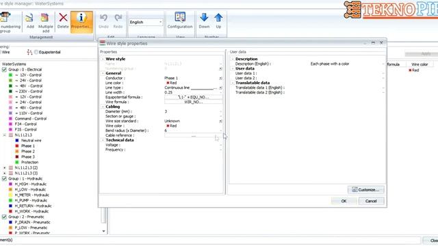This screenshot has width=438, height=246.
Task: Click the Bend radius value field
Action: (x=193, y=131)
